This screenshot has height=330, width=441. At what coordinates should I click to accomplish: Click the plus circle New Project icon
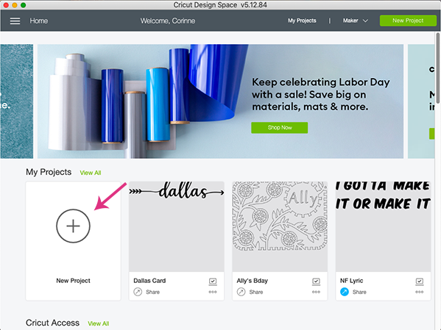click(x=73, y=226)
